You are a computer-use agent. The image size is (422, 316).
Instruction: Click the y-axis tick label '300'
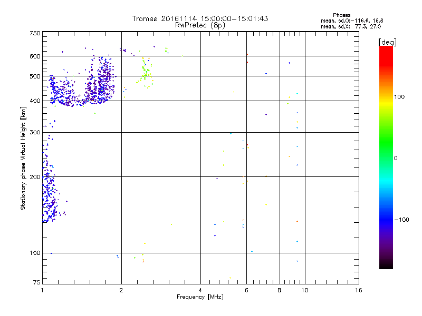point(35,133)
